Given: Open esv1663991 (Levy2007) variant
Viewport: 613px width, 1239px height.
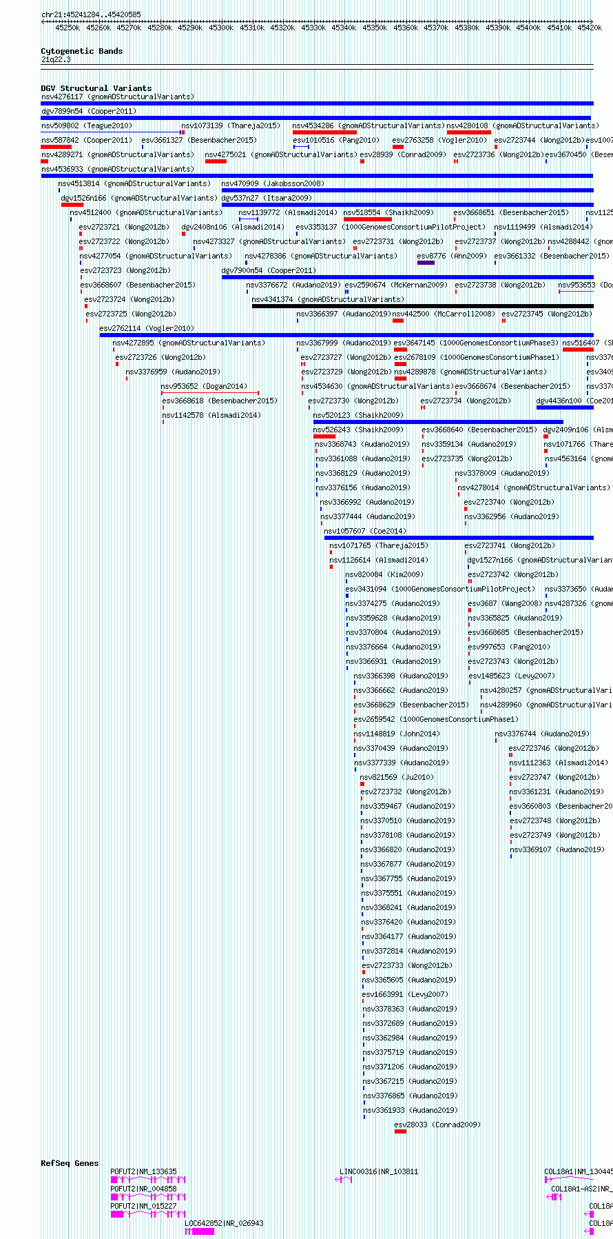Looking at the screenshot, I should click(x=405, y=994).
